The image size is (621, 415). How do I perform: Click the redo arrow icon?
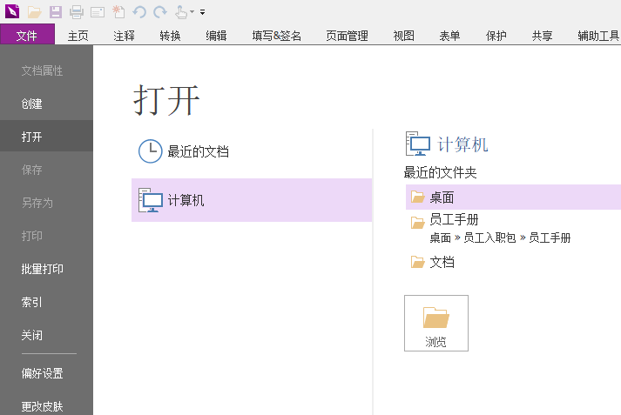(x=160, y=12)
